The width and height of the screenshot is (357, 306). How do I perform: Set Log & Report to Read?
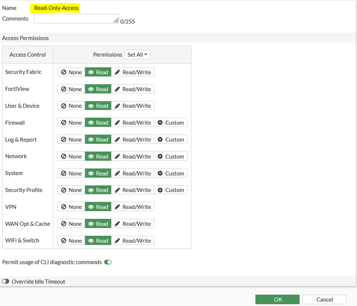[98, 139]
